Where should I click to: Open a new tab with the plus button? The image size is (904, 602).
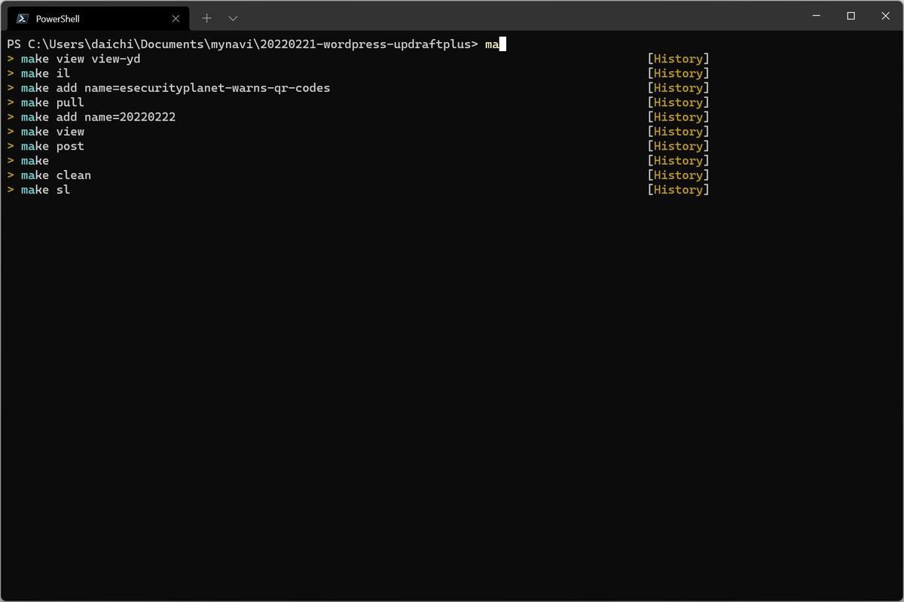206,18
